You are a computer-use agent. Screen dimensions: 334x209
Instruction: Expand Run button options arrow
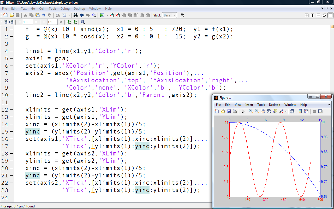click(107, 15)
